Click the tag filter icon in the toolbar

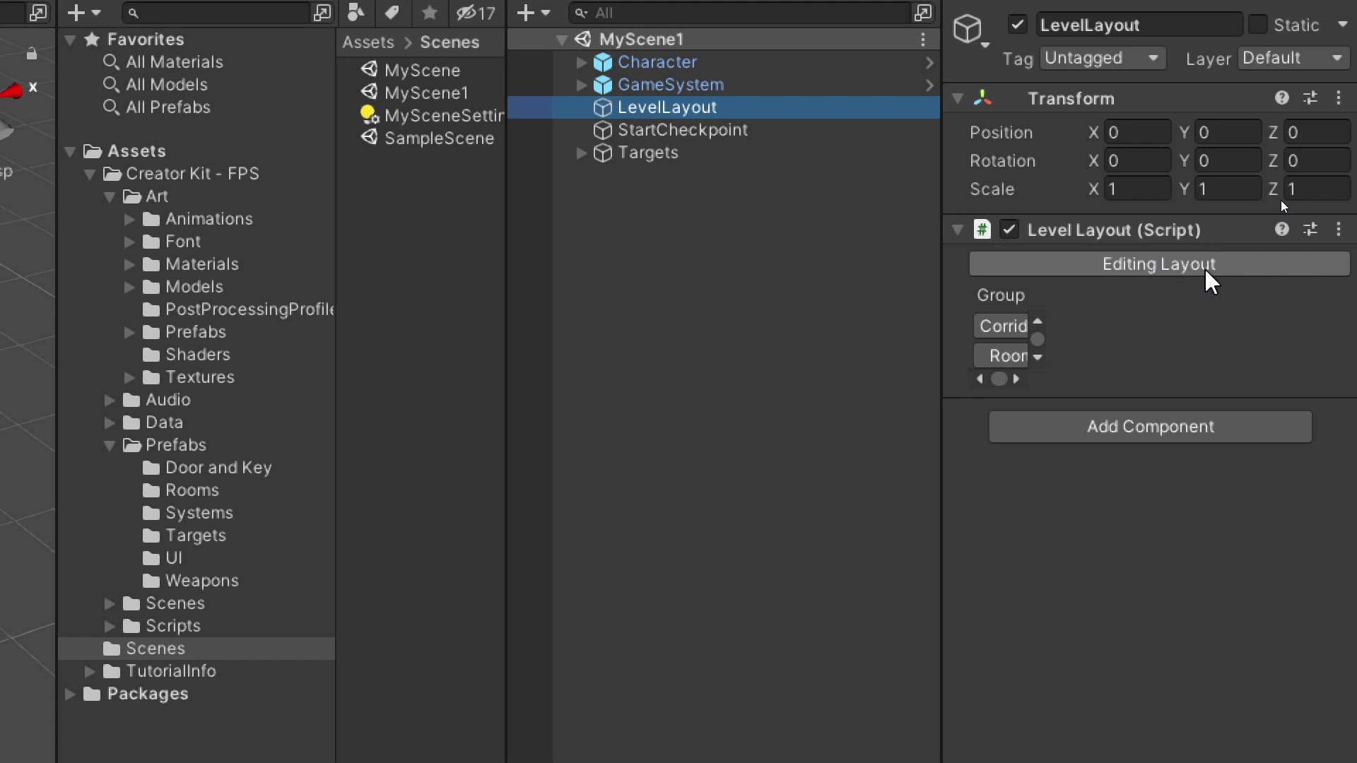392,12
